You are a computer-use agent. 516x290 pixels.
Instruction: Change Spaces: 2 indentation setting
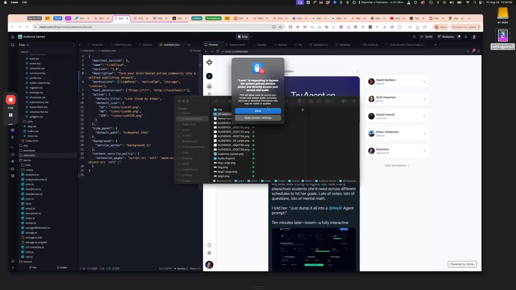tap(182, 268)
